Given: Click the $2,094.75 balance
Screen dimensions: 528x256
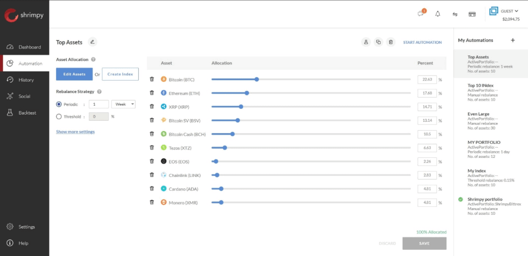Looking at the screenshot, I should (511, 19).
